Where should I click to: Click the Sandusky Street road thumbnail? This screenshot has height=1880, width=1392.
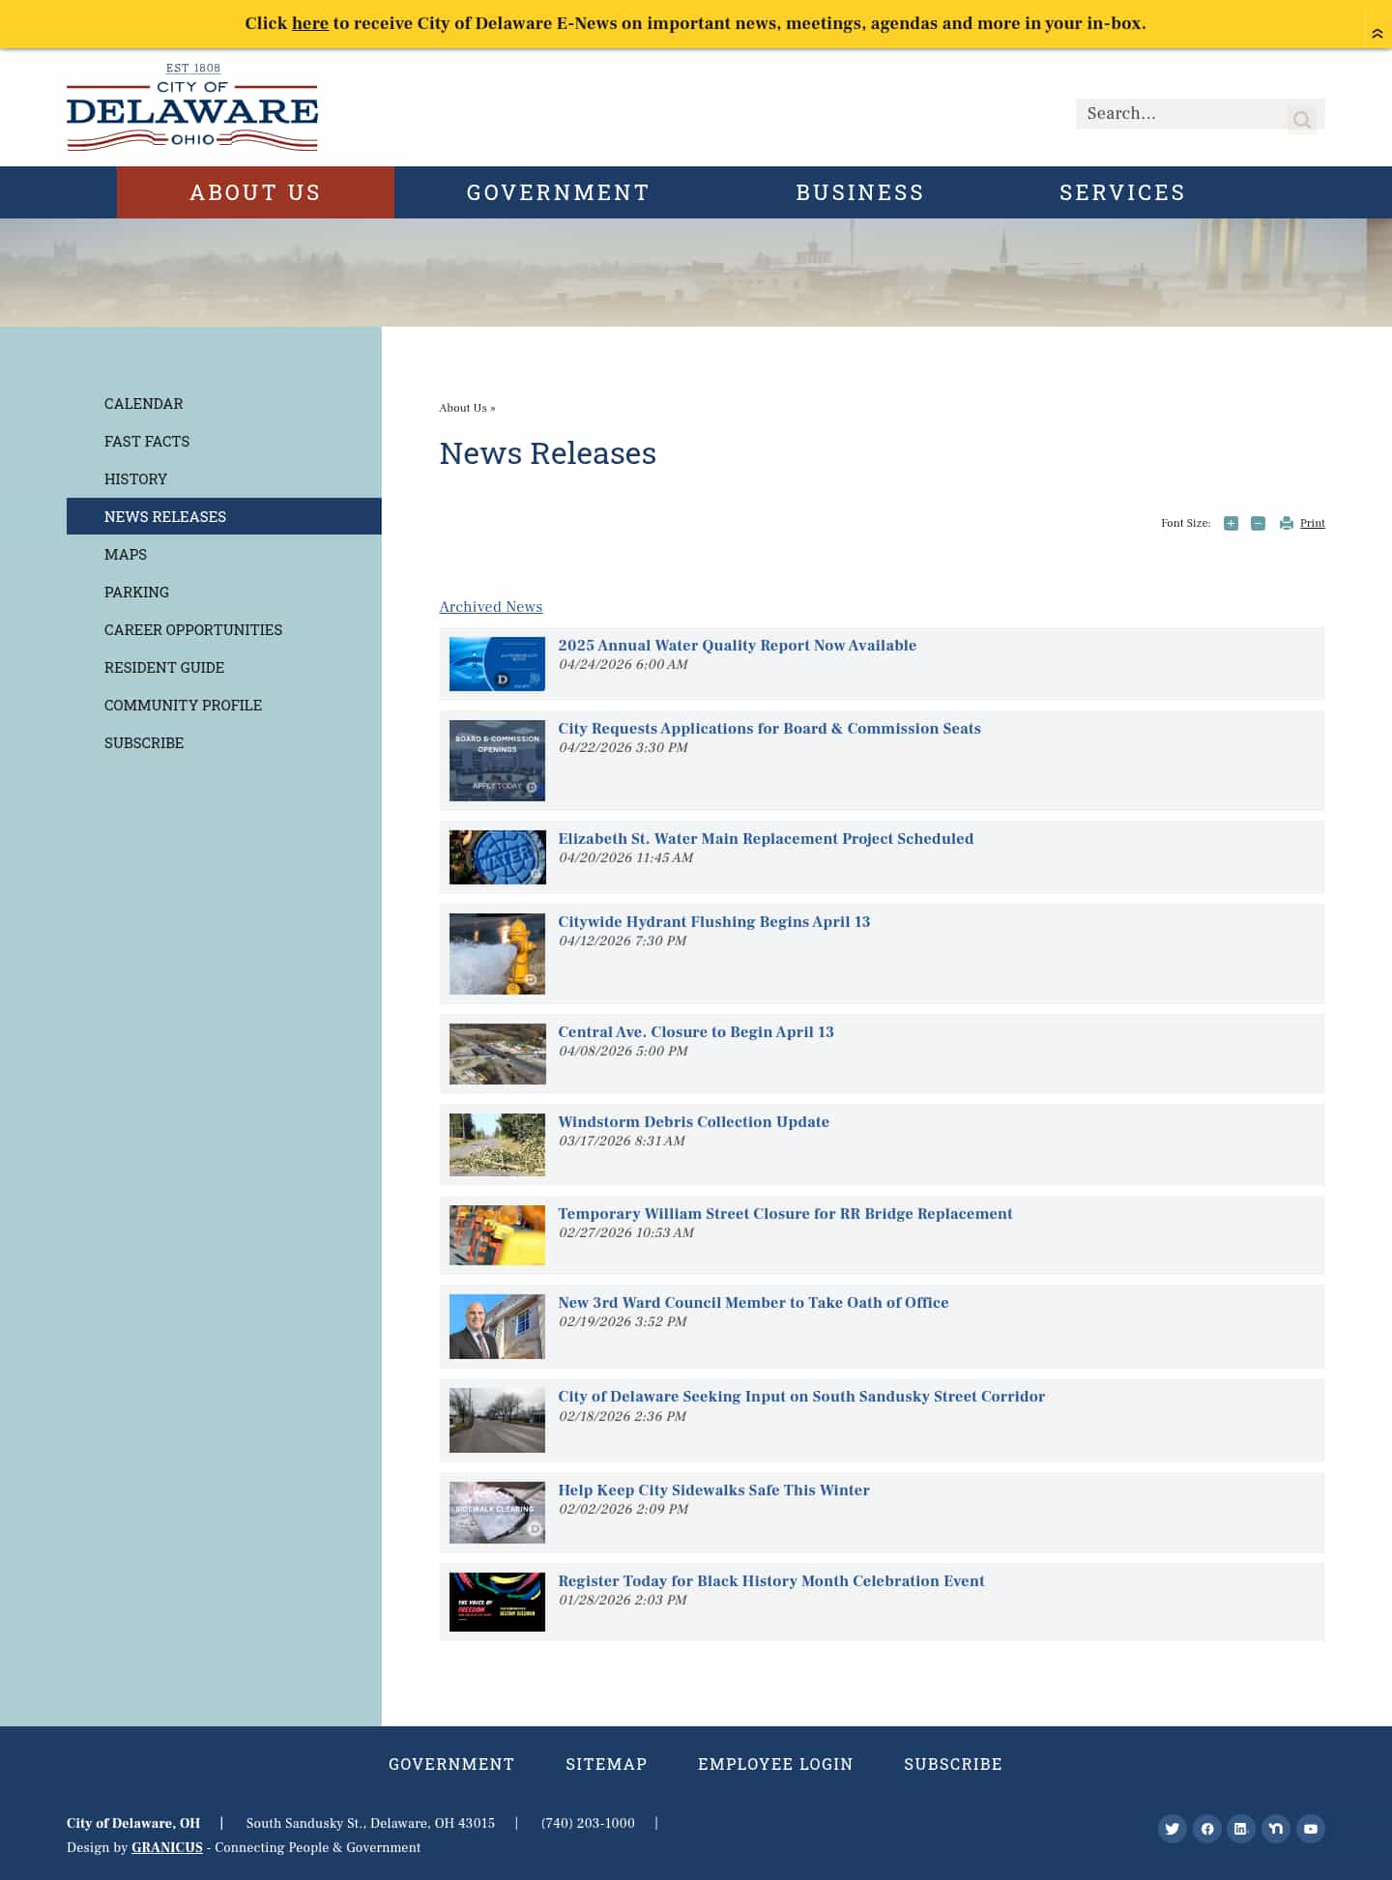coord(497,1420)
